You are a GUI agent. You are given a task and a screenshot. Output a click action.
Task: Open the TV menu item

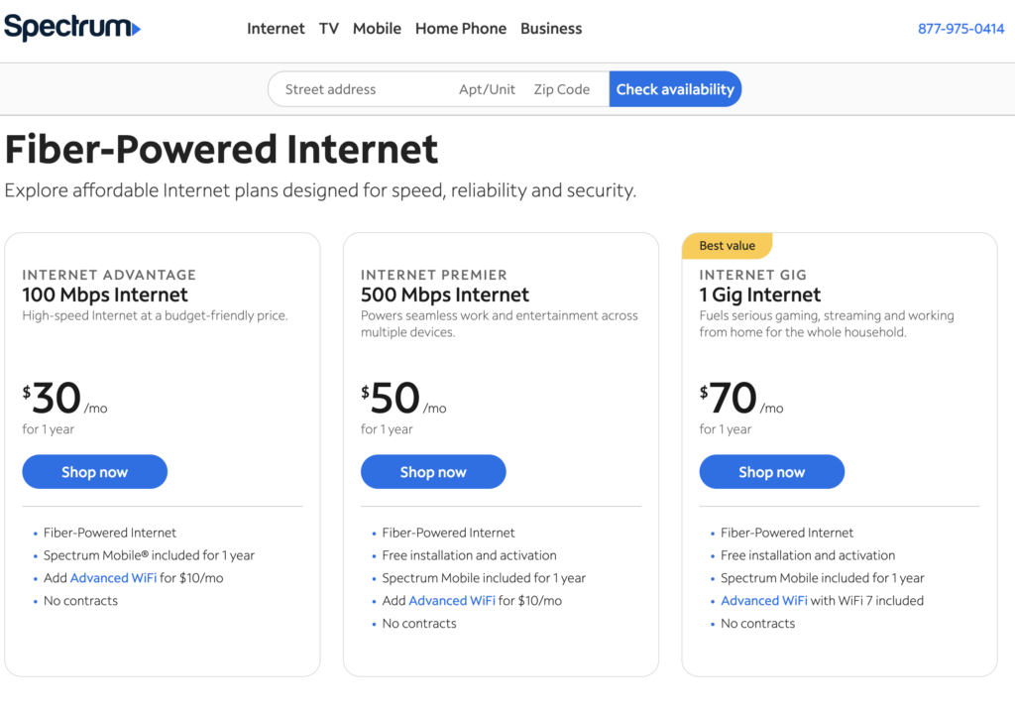[x=329, y=29]
